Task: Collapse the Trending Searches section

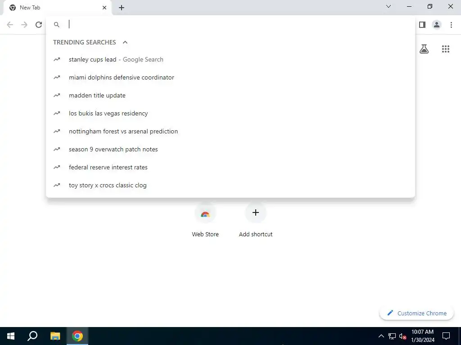Action: (x=125, y=42)
